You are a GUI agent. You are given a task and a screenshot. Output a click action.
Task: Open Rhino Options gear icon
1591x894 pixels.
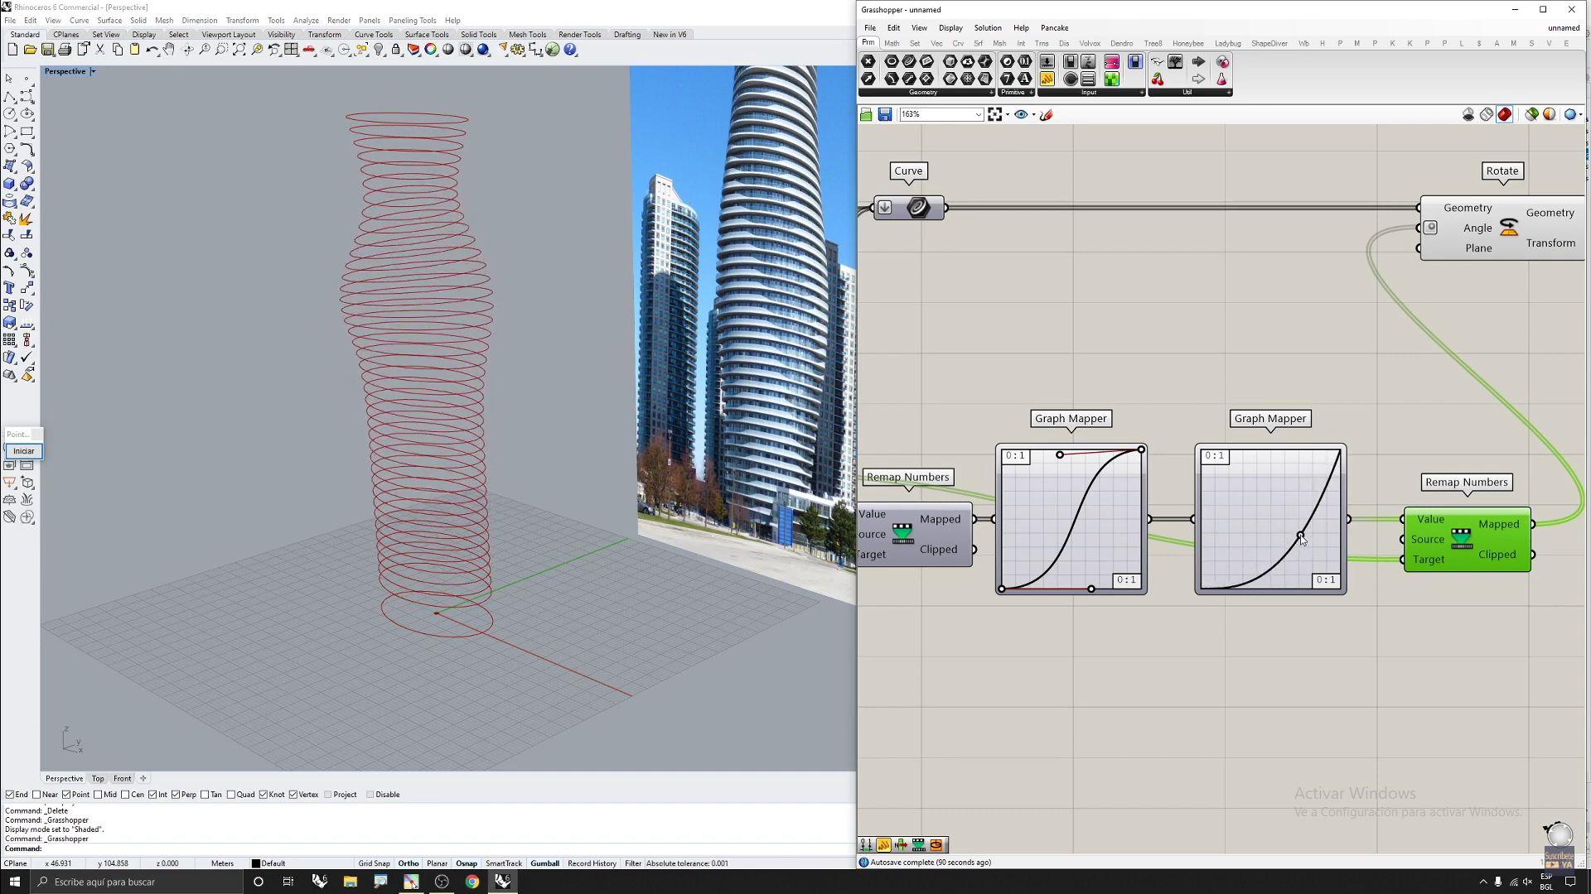[x=518, y=50]
